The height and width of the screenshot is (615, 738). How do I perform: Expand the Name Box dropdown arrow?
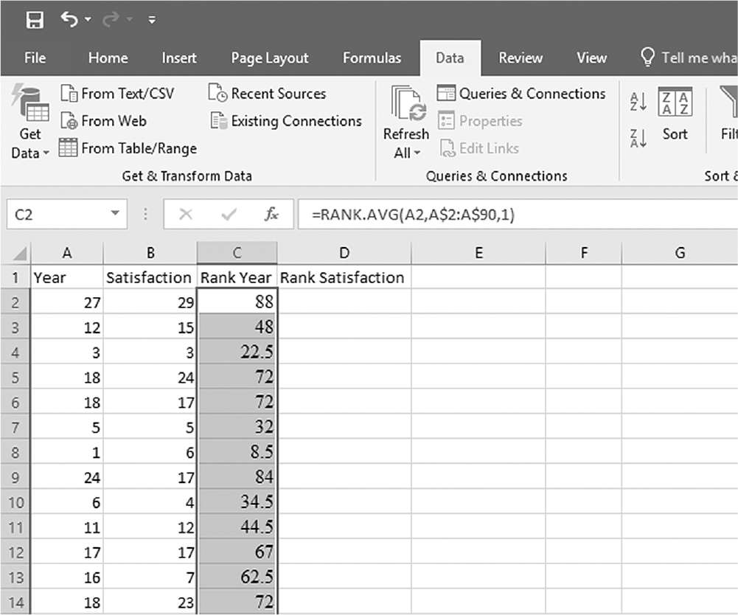tap(115, 213)
